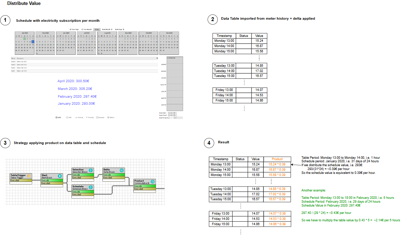
Task: Click the TableTrigger block star icon
Action: (x=29, y=176)
